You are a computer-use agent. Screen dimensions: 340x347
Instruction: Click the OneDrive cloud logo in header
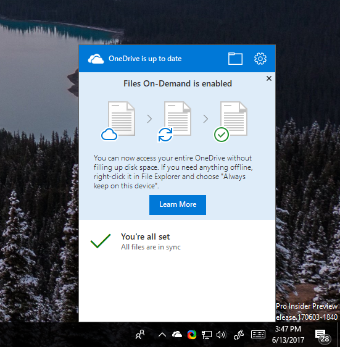point(96,59)
